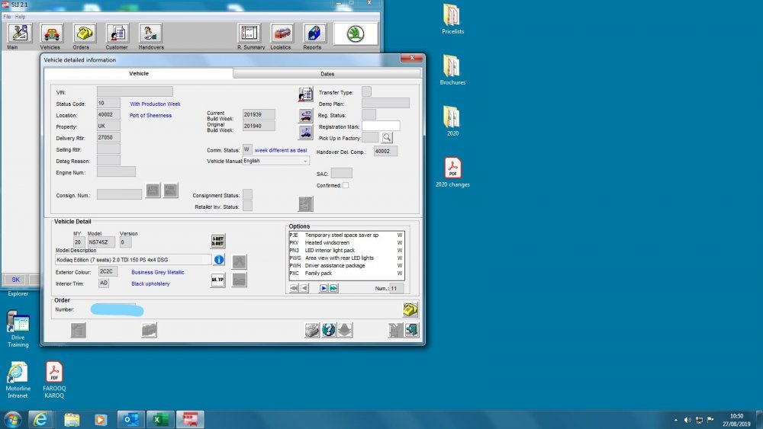Click the Customer toolbar icon
Screen dimensions: 763x429
click(118, 34)
